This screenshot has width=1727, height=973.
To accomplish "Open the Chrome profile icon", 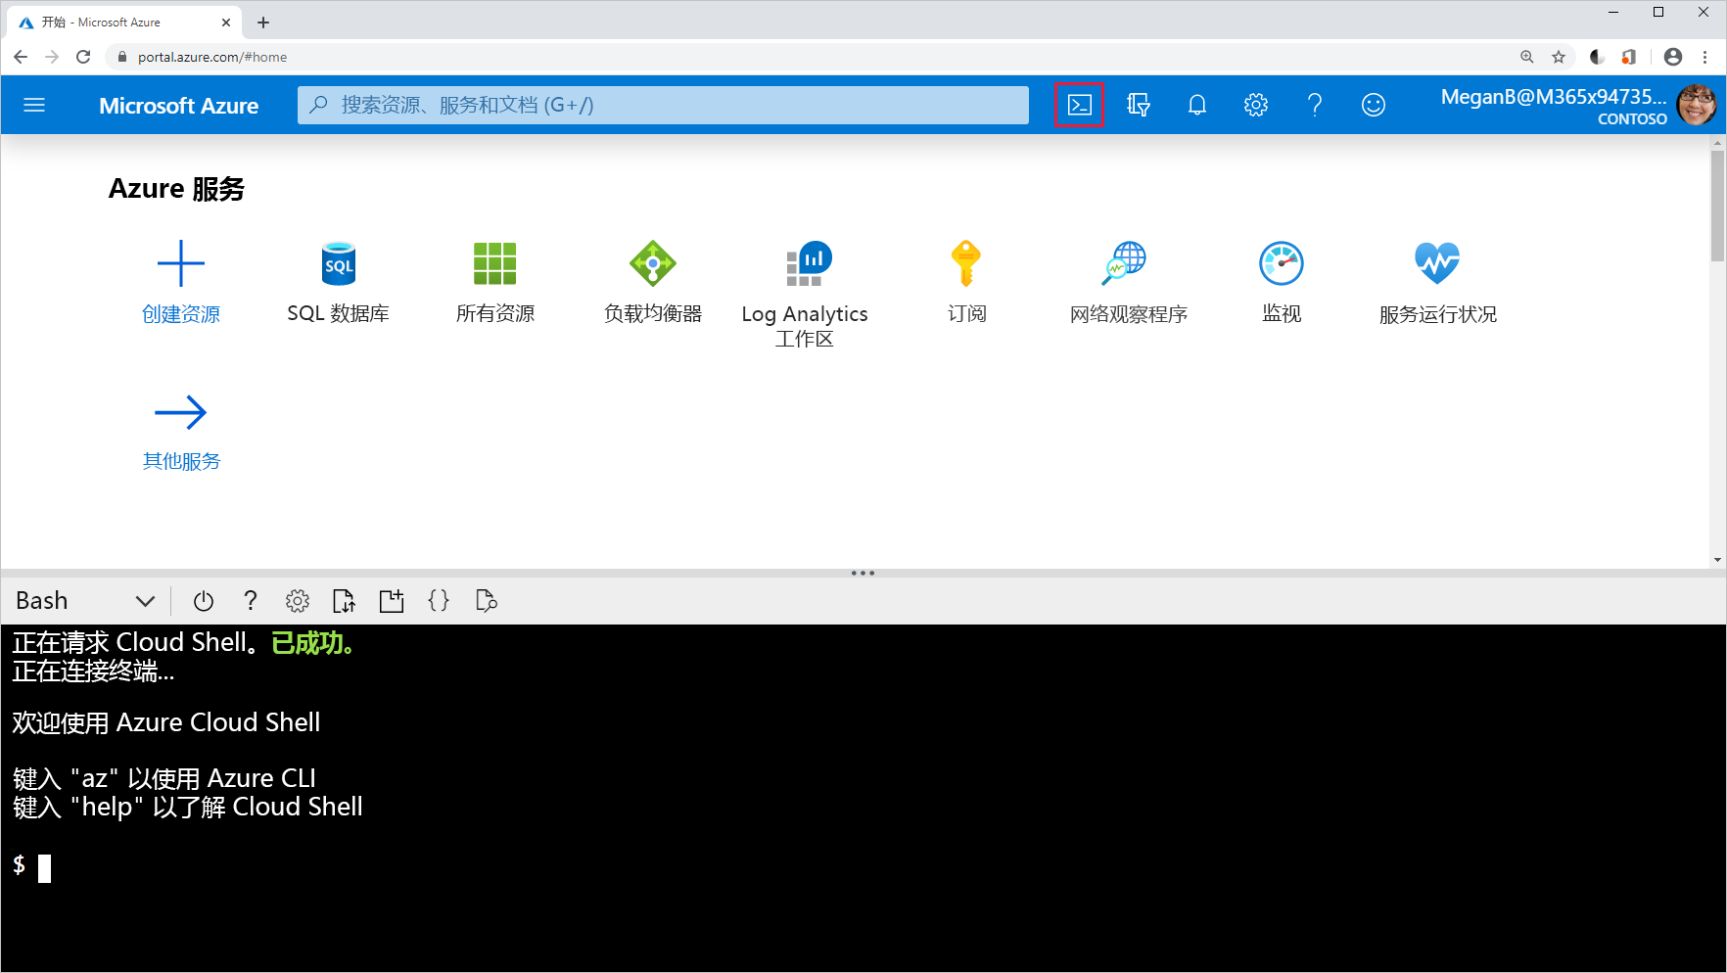I will tap(1673, 57).
